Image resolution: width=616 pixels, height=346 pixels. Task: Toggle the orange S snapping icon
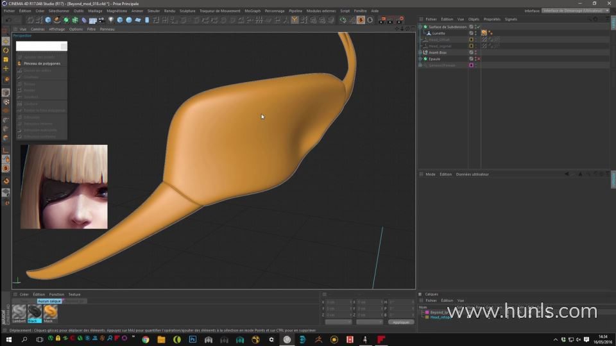(x=361, y=20)
